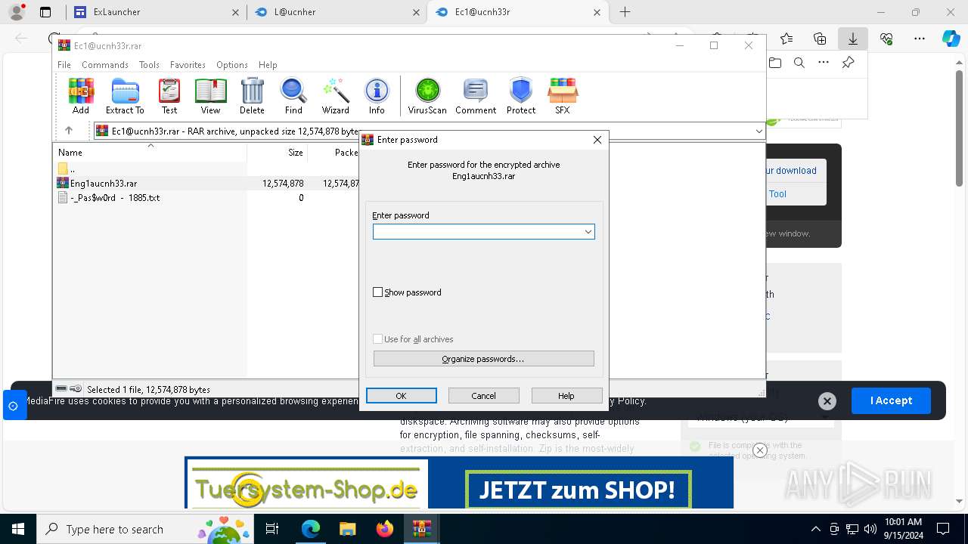Viewport: 968px width, 544px height.
Task: Open the Options menu
Action: (232, 65)
